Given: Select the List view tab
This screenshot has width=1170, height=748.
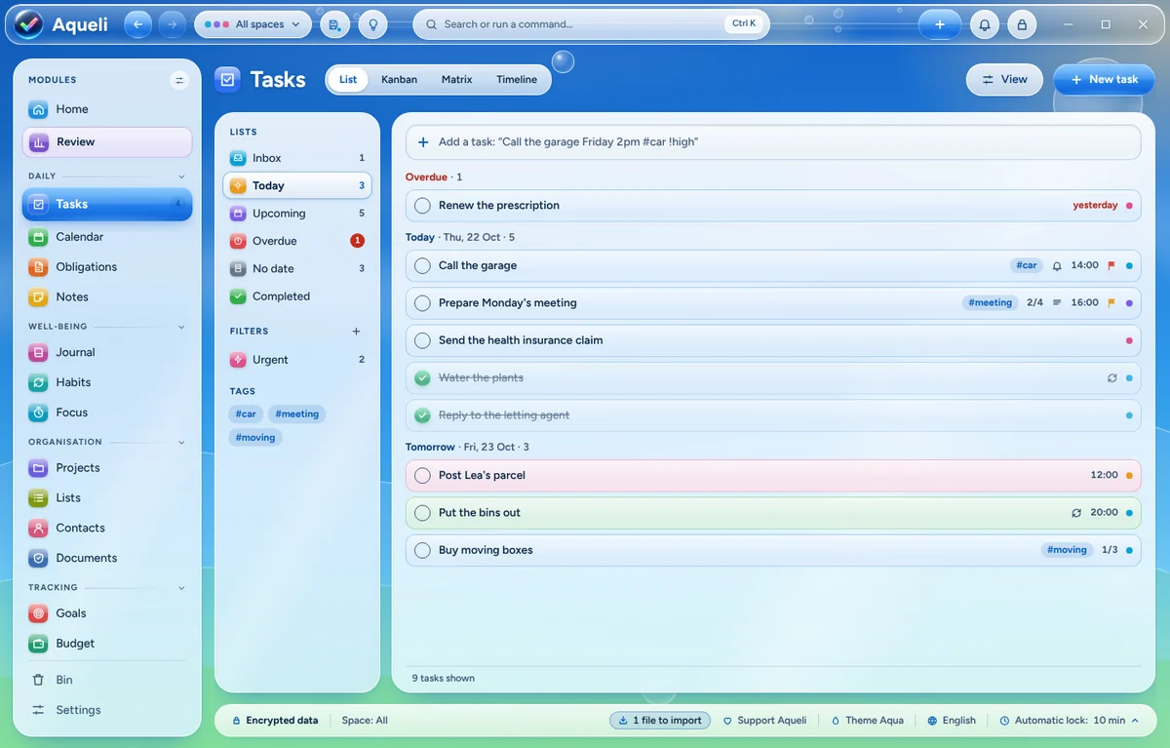Looking at the screenshot, I should coord(348,80).
